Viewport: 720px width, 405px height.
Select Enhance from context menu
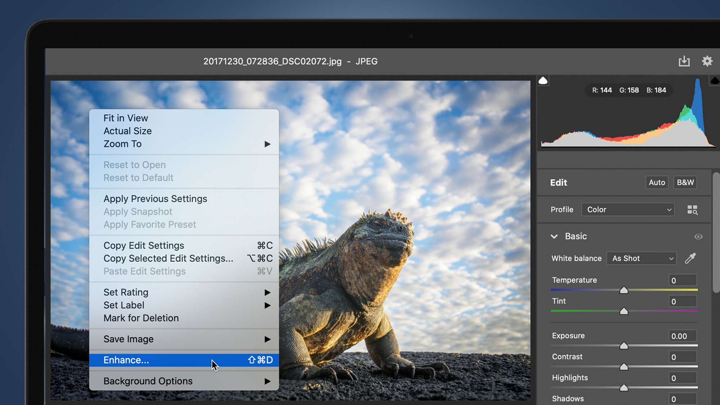[127, 360]
